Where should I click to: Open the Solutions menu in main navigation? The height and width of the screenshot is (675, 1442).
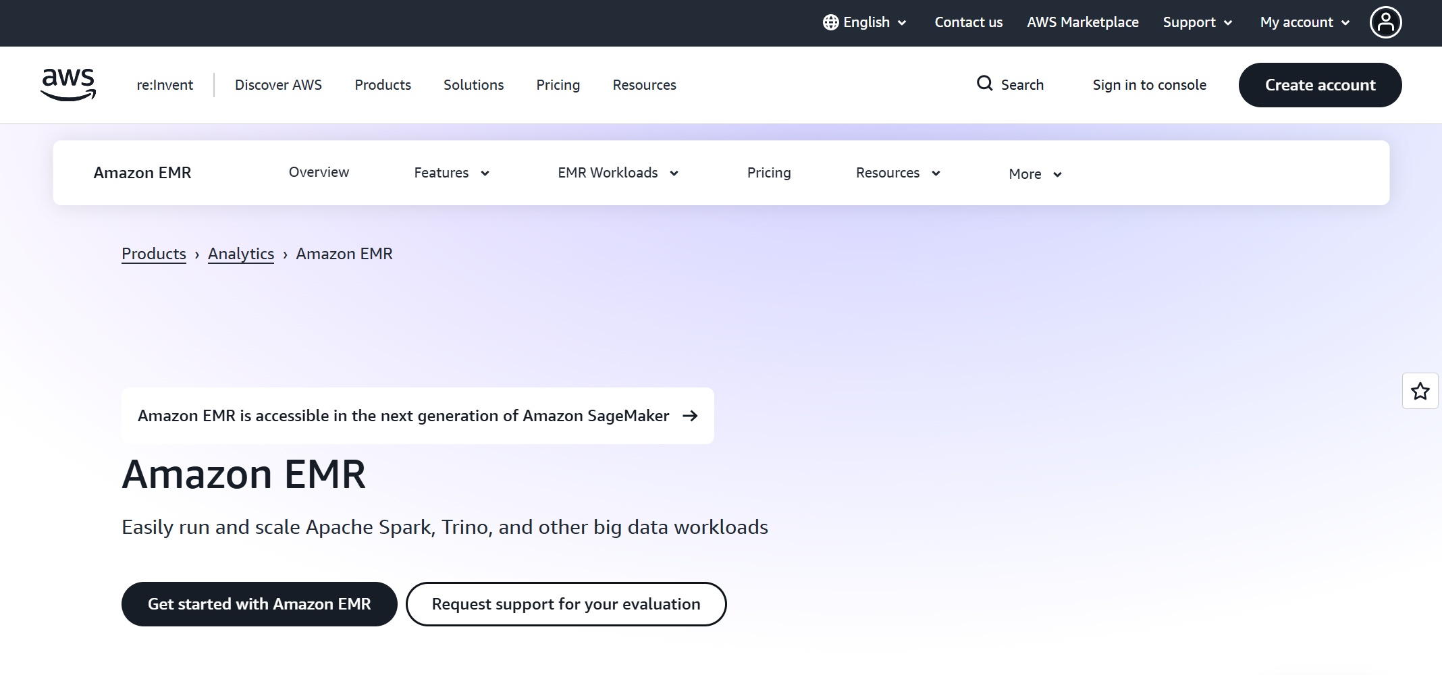(473, 84)
